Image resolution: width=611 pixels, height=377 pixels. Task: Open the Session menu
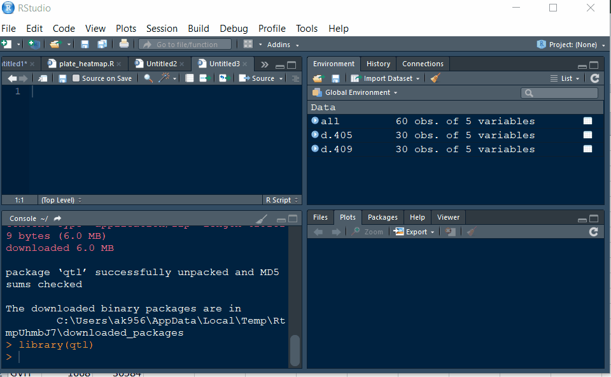162,29
